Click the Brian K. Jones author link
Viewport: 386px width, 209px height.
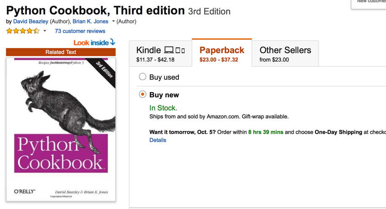coord(90,21)
